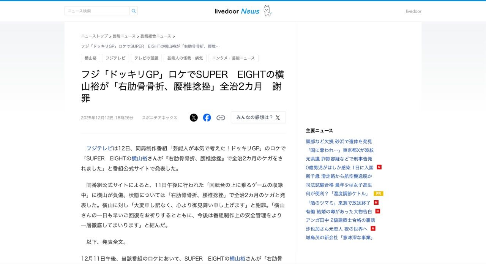This screenshot has width=486, height=264.
Task: Open headline 0歳男児がはしか感染 1日に入国
Action: [x=339, y=168]
